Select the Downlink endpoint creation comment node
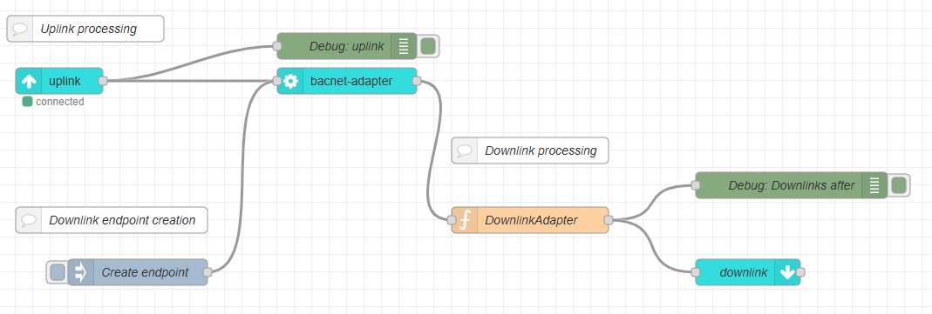The height and width of the screenshot is (314, 932). [112, 220]
